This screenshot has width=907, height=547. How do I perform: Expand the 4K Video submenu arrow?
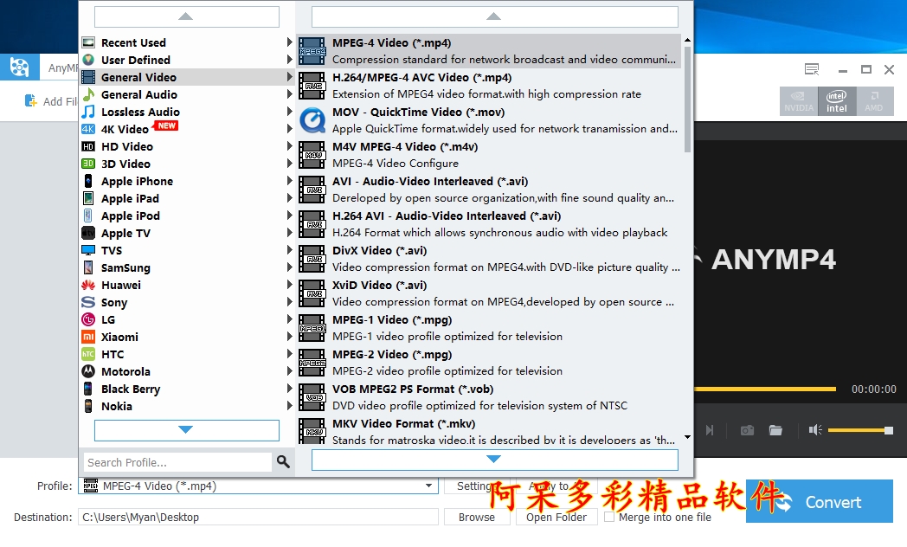289,129
